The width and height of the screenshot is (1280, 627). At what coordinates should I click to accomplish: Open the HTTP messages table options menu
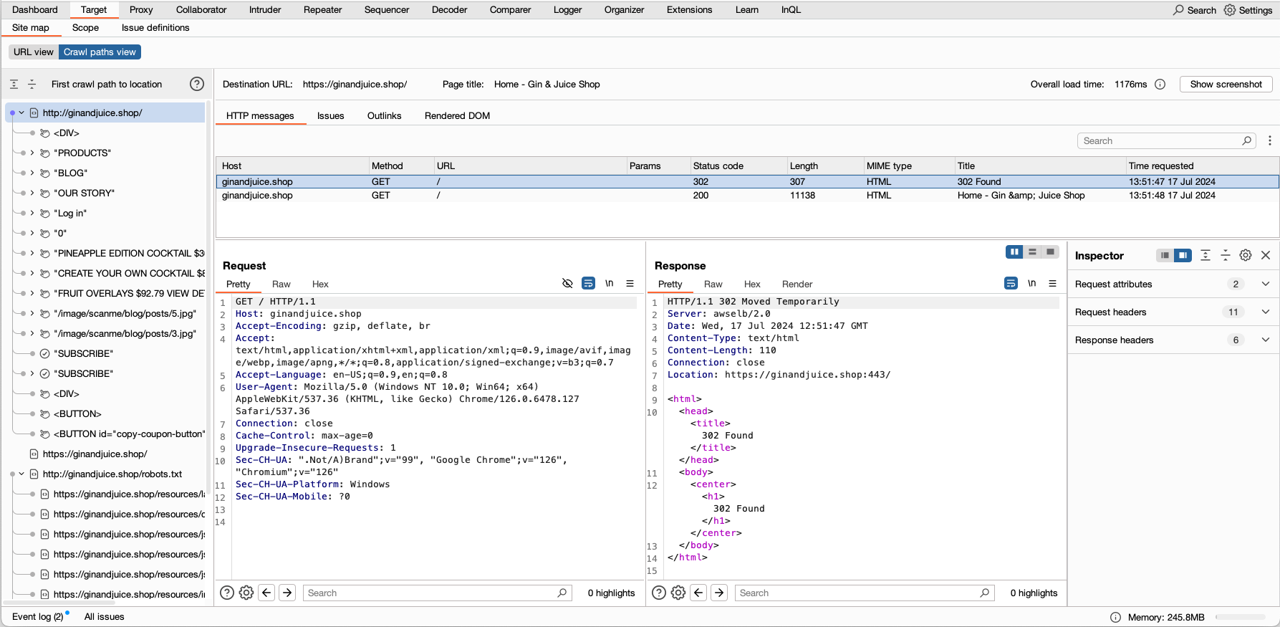(1270, 140)
